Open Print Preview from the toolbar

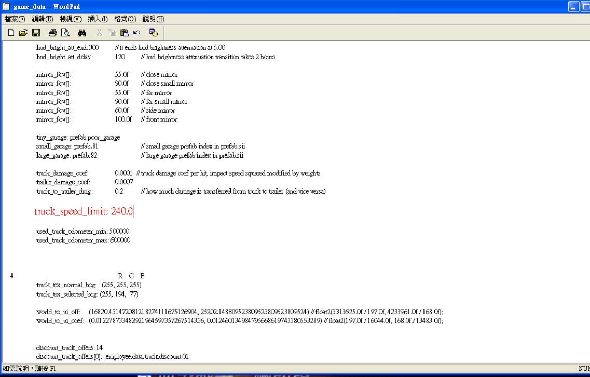[65, 33]
